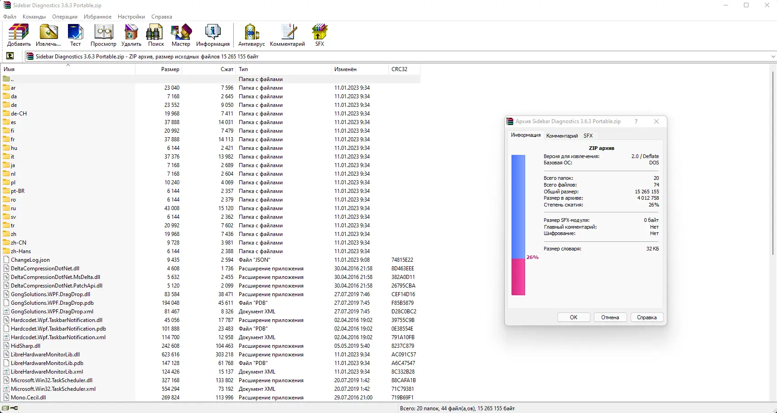Sort by the Размер column header
This screenshot has height=413, width=777.
click(159, 69)
